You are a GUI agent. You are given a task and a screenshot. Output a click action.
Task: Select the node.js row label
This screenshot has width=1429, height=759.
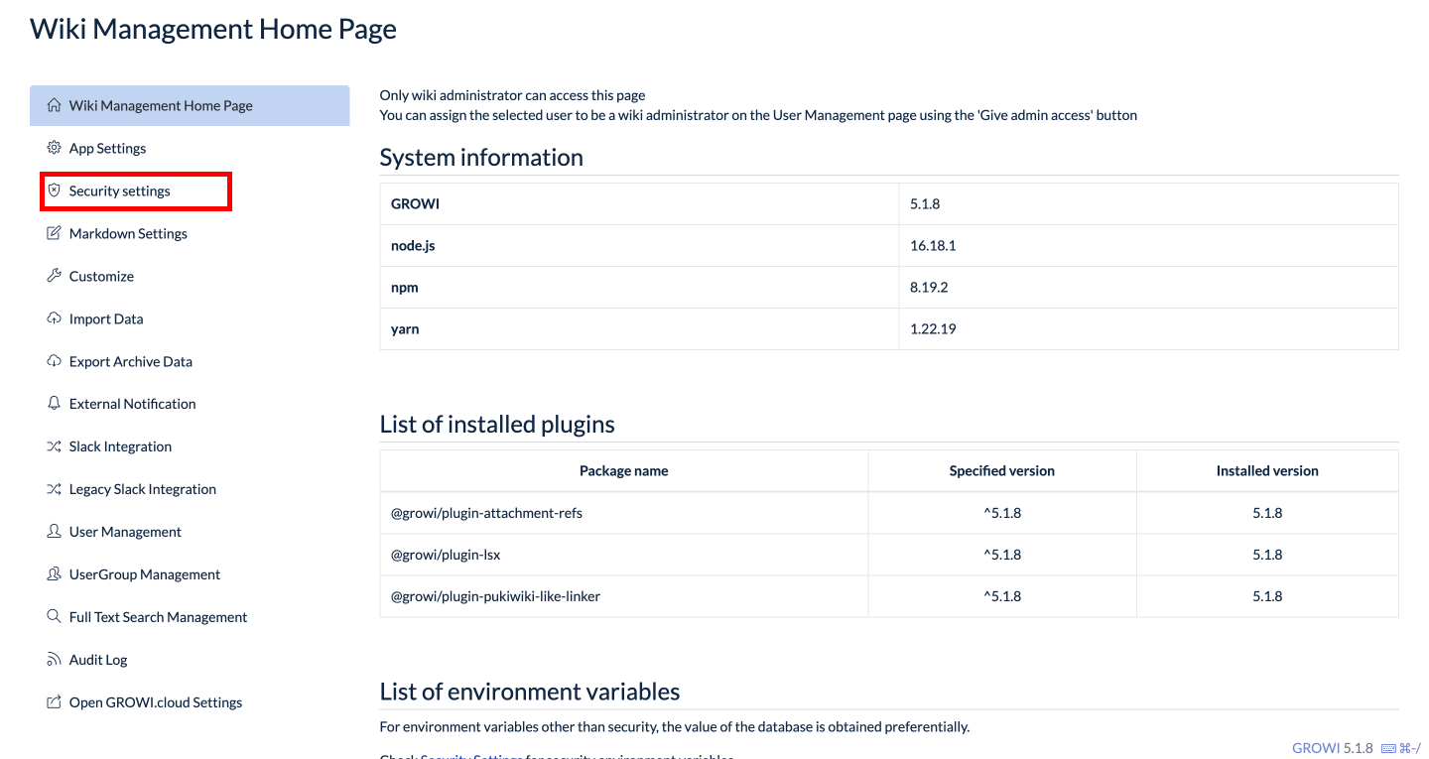tap(413, 245)
